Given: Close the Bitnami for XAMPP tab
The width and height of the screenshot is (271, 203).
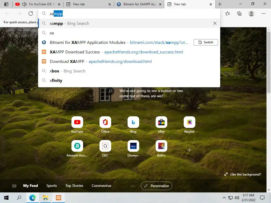Looking at the screenshot, I should click(x=160, y=4).
